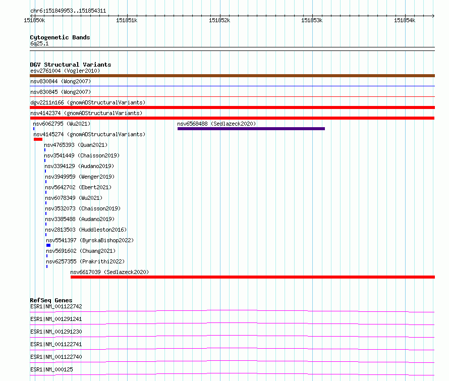
Task: Click the 151854k ruler mark
Action: coord(405,20)
